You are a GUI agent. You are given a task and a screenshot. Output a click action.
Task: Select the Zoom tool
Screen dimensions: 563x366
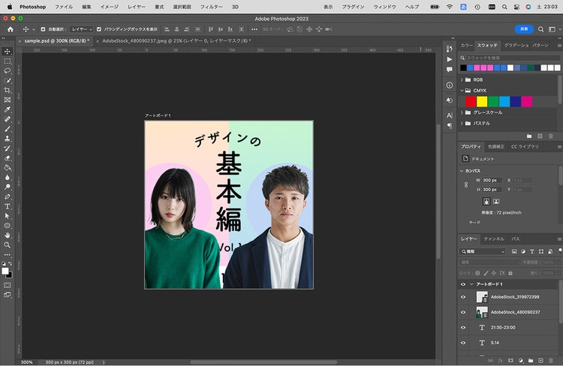point(8,245)
